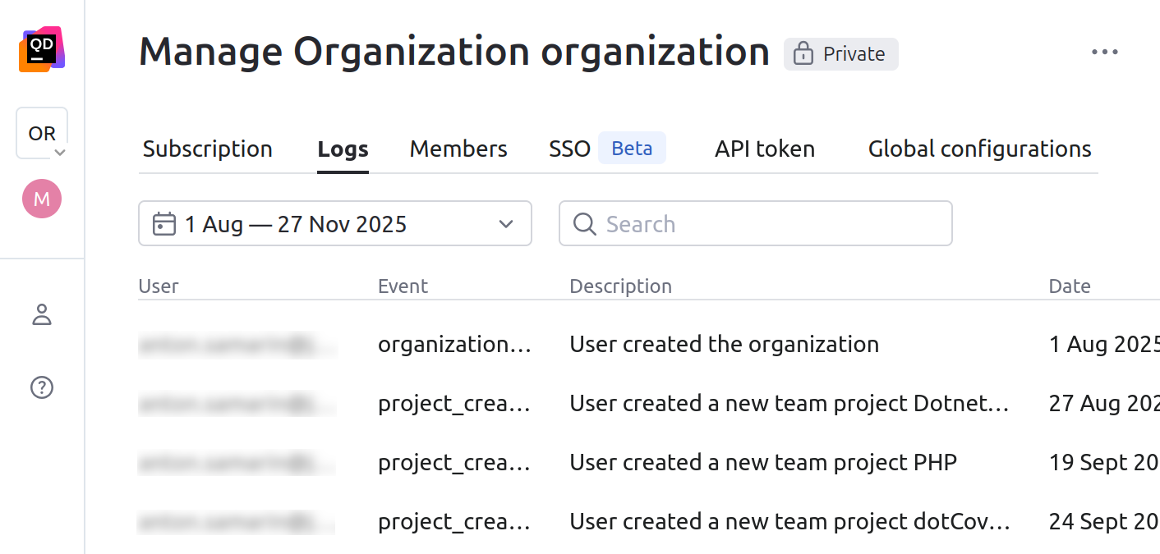Click the search magnifier icon
This screenshot has height=554, width=1160.
(584, 223)
